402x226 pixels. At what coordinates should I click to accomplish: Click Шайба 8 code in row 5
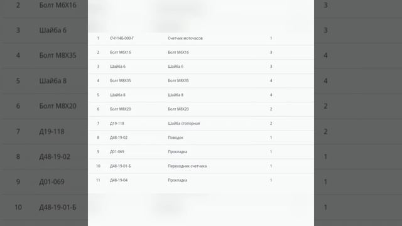coord(117,95)
